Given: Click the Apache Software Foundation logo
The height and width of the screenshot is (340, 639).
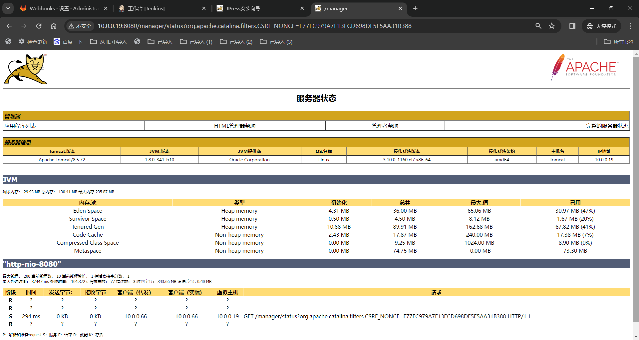Looking at the screenshot, I should tap(584, 68).
